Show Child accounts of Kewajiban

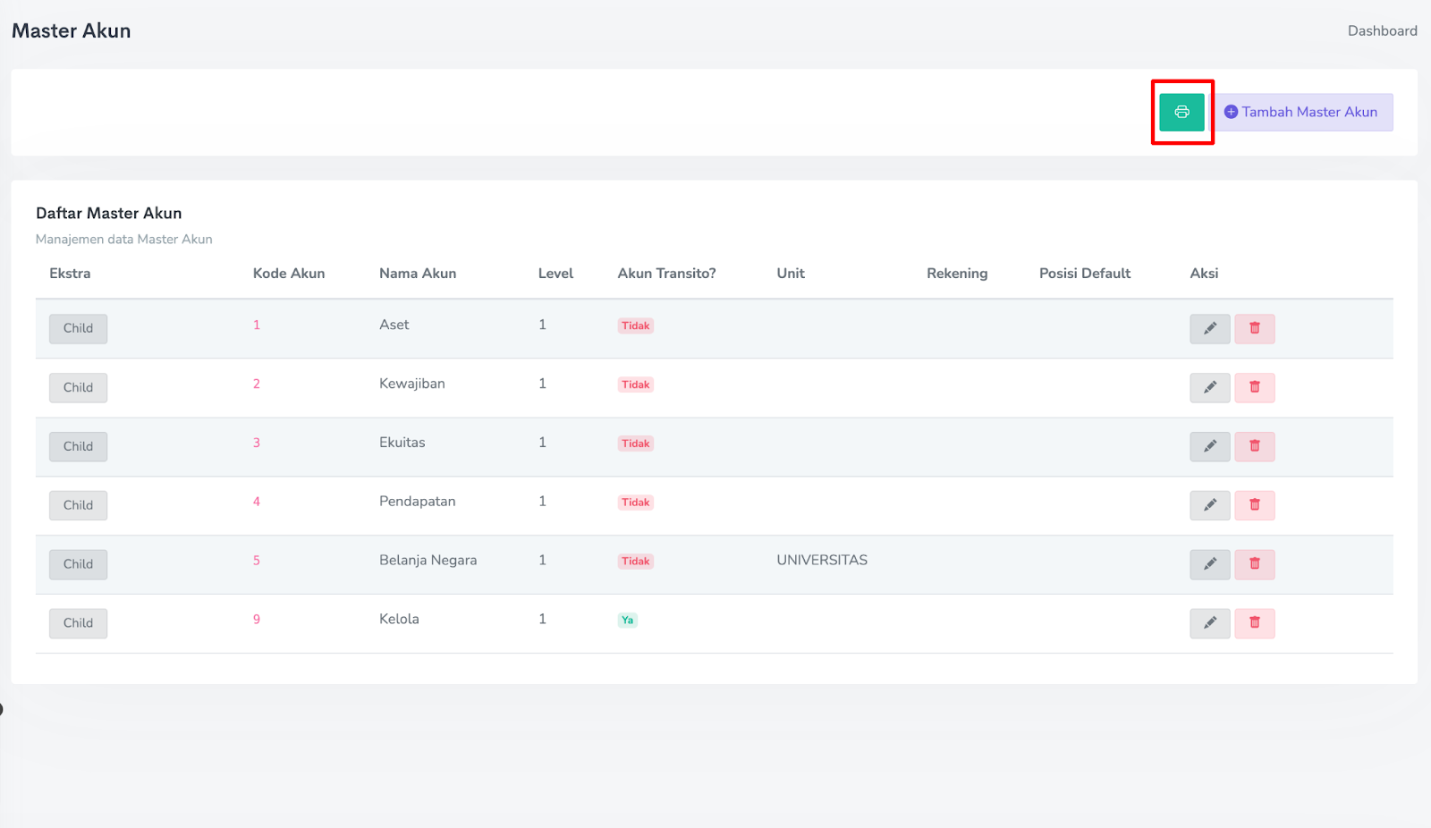click(x=78, y=387)
